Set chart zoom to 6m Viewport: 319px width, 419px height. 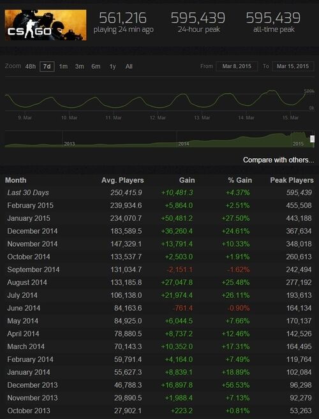tap(96, 66)
